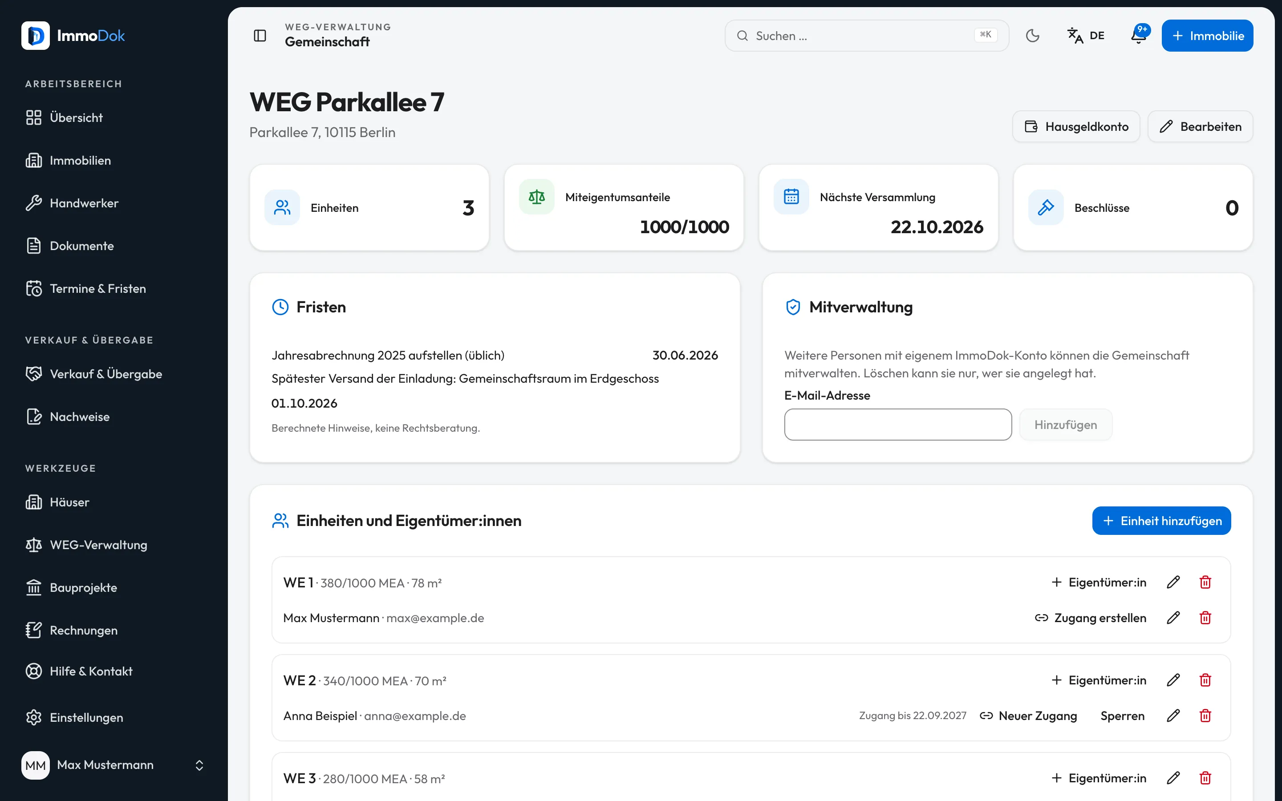The width and height of the screenshot is (1282, 801).
Task: Edit unit WE 3 with pencil icon
Action: point(1173,778)
